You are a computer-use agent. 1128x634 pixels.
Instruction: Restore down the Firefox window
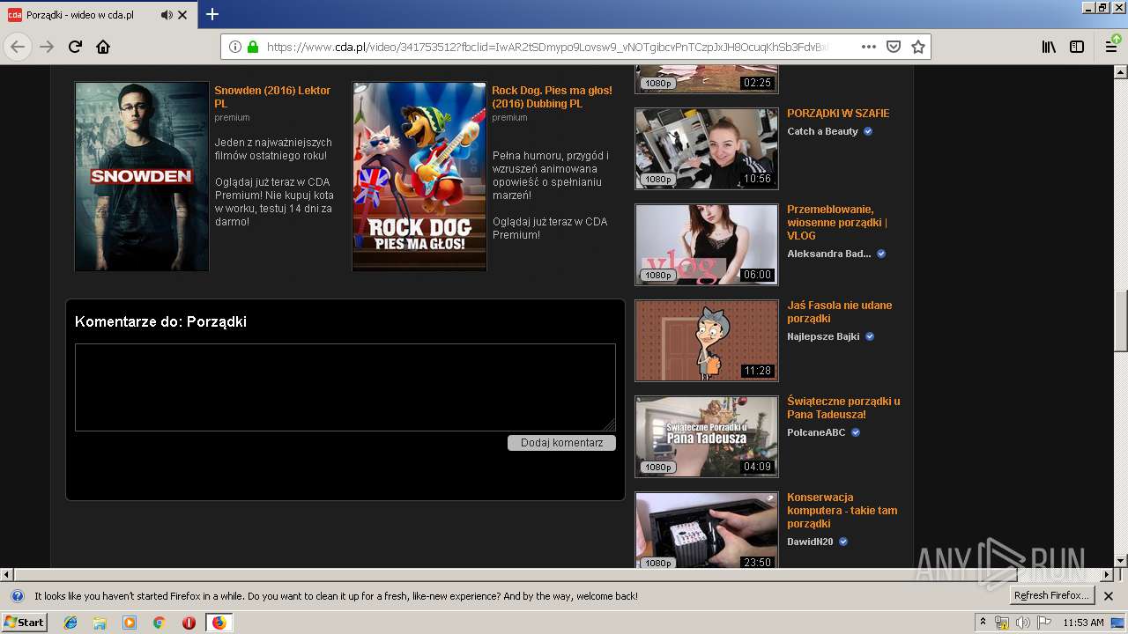1102,7
